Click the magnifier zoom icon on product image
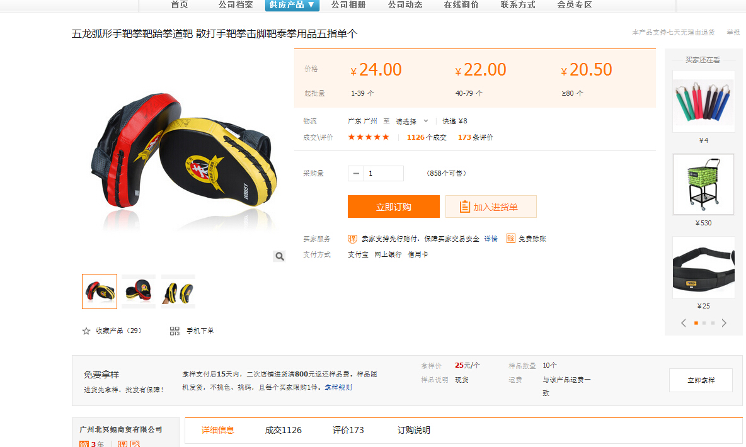The width and height of the screenshot is (746, 447). [x=279, y=256]
